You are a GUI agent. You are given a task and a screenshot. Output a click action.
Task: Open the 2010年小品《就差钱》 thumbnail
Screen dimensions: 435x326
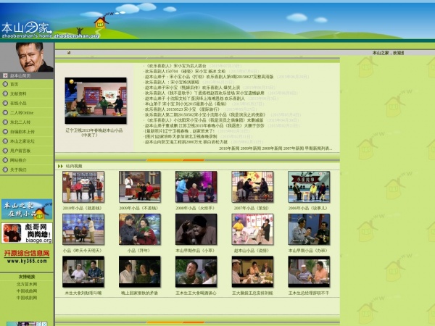83,187
